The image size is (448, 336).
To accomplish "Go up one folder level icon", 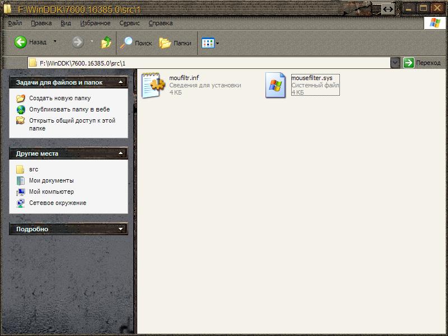I will [106, 43].
